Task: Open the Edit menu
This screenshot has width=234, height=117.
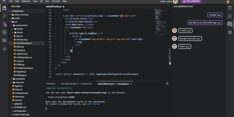Action: pos(17,1)
